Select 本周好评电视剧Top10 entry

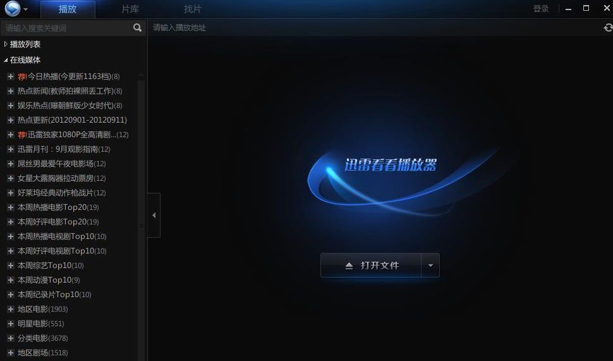tap(62, 251)
